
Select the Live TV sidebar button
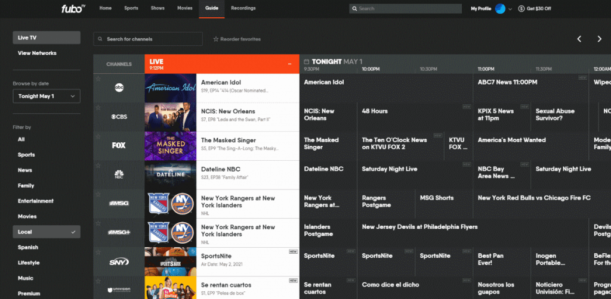coord(47,38)
